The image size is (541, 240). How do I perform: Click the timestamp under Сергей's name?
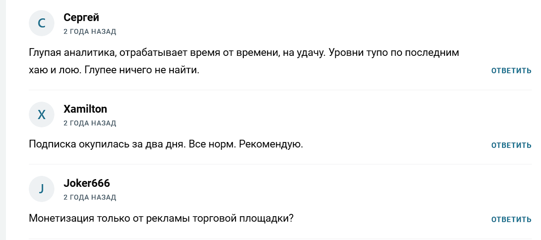coord(90,32)
